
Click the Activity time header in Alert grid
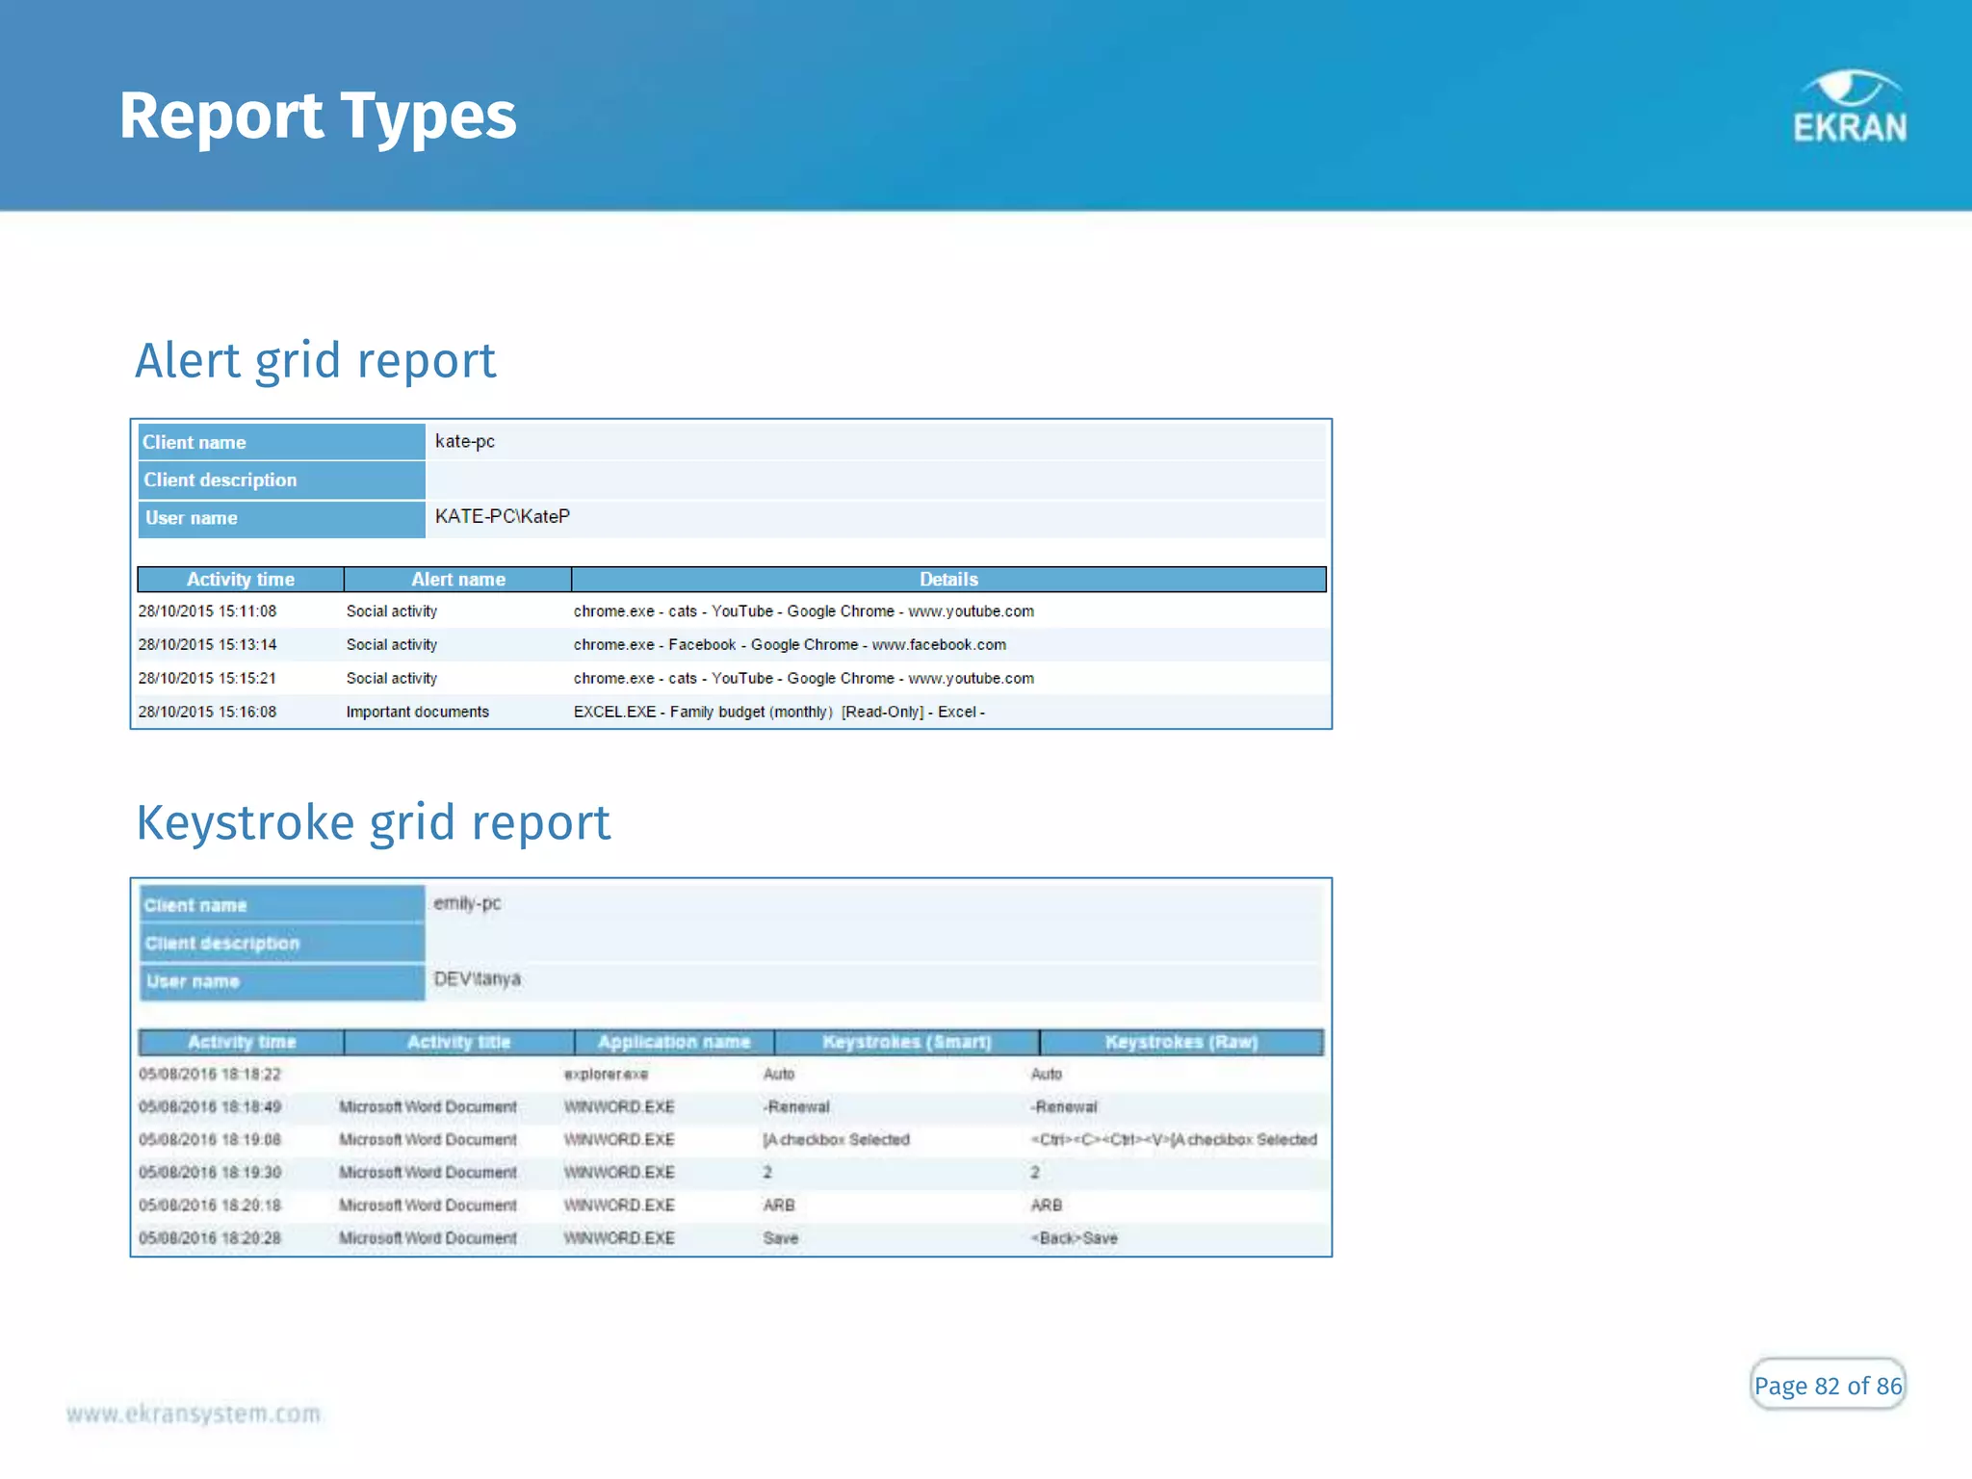[241, 579]
